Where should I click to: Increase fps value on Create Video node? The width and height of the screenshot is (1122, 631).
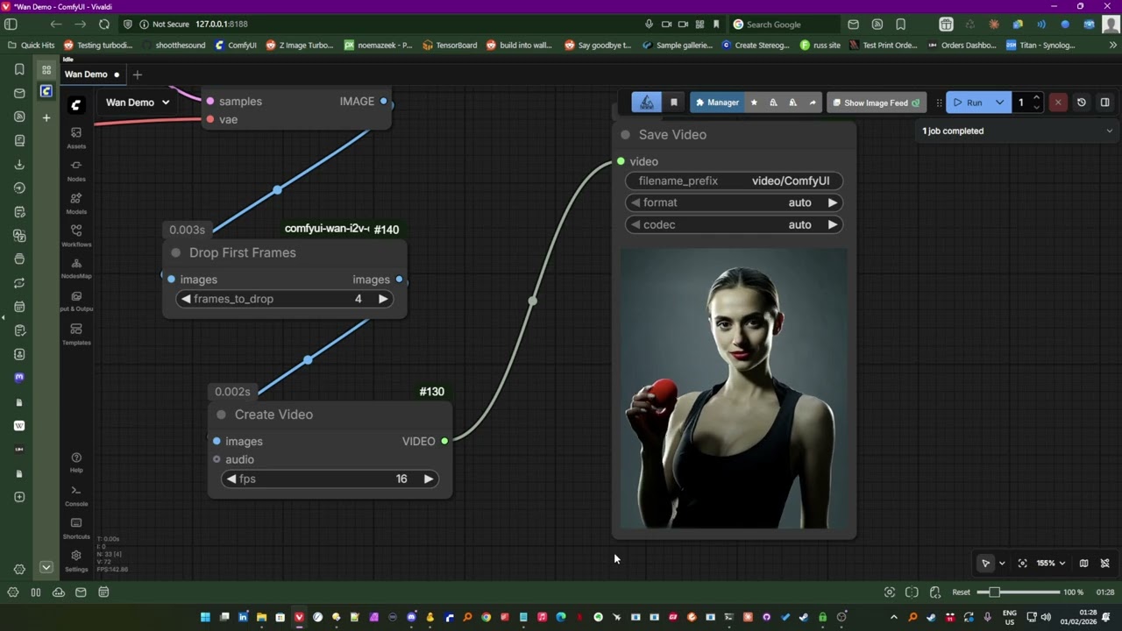[428, 479]
